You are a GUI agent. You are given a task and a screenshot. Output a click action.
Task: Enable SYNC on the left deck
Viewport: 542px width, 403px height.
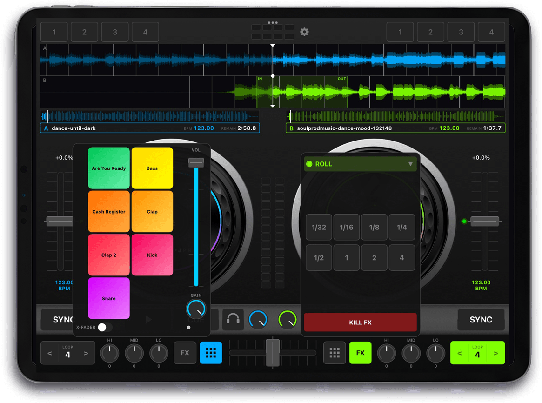(x=60, y=320)
